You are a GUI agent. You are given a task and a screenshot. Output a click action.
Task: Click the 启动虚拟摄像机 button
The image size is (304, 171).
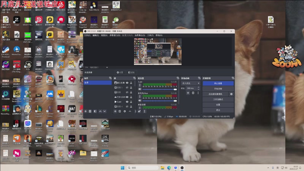tap(215, 94)
